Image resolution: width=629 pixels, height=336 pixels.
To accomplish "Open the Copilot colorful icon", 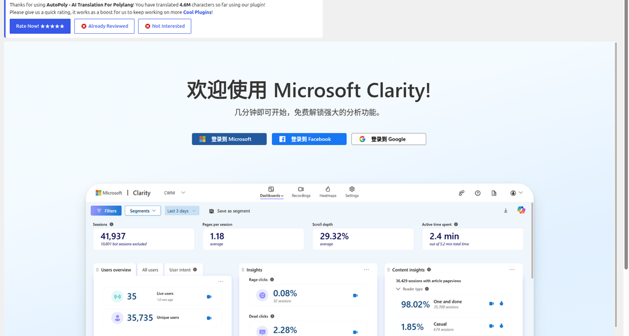I will coord(521,210).
